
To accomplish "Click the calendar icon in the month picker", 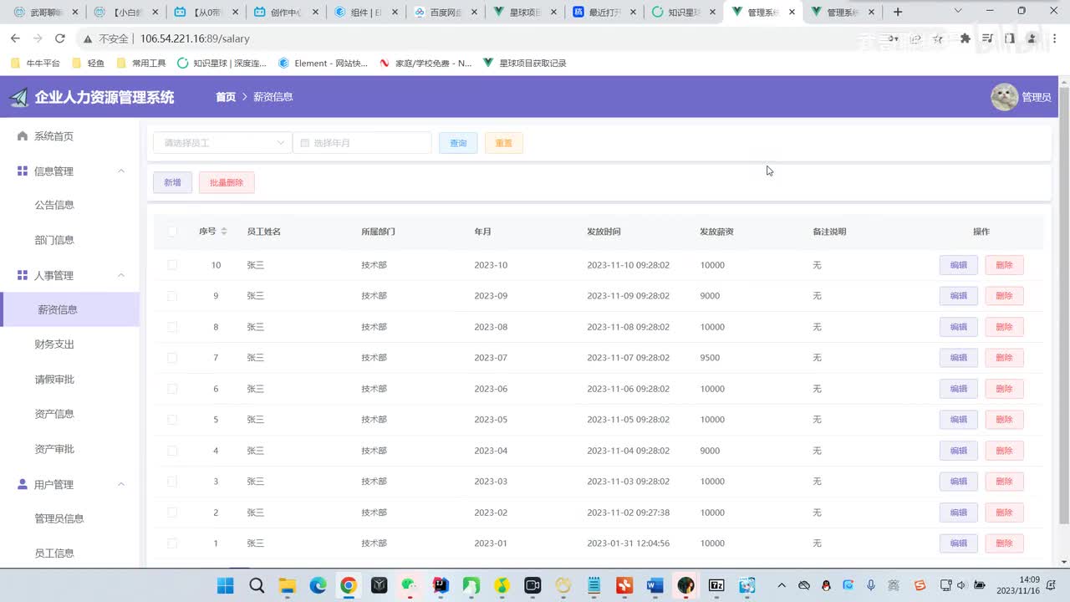I will (304, 143).
